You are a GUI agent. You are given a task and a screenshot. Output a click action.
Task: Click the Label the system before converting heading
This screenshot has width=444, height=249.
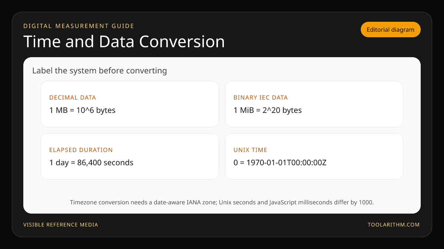(x=100, y=70)
